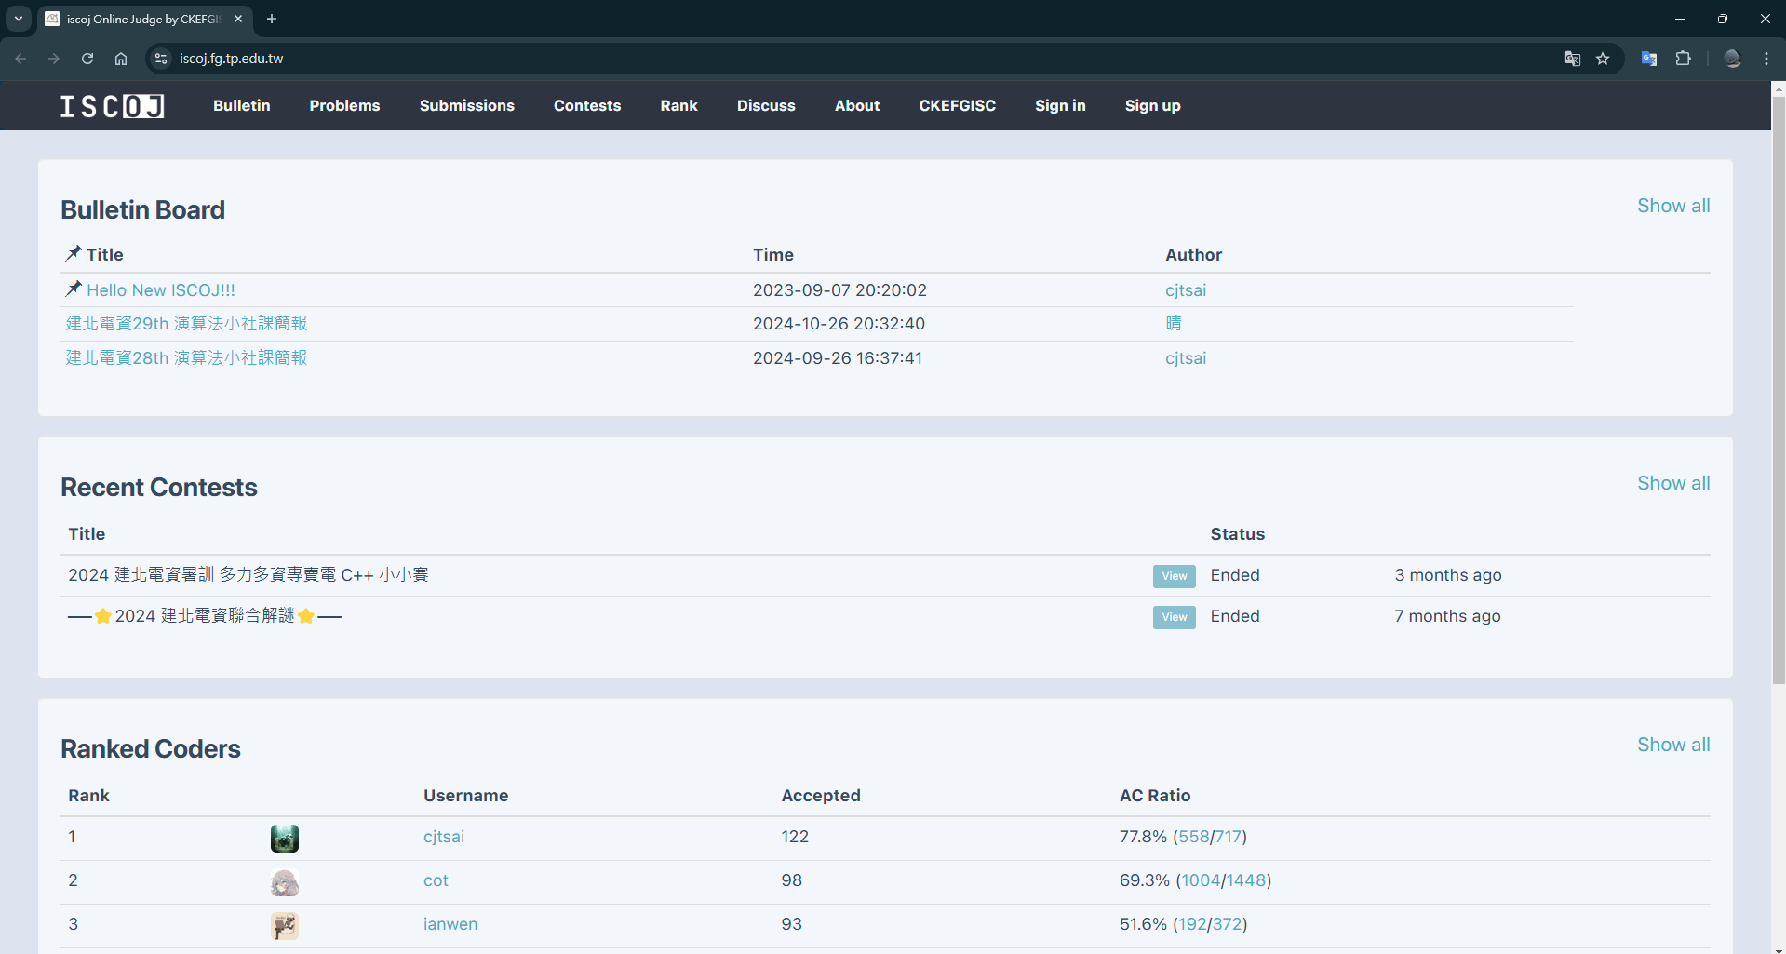Expand the tab search dropdown
This screenshot has width=1786, height=954.
click(19, 19)
